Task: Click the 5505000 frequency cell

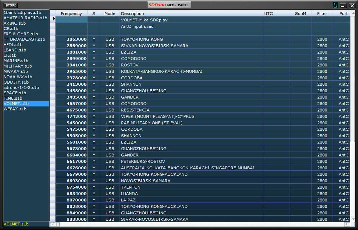Action: click(x=71, y=136)
